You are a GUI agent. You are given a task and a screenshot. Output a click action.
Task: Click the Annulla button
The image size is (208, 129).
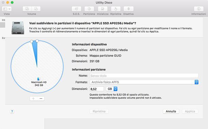coord(171,111)
